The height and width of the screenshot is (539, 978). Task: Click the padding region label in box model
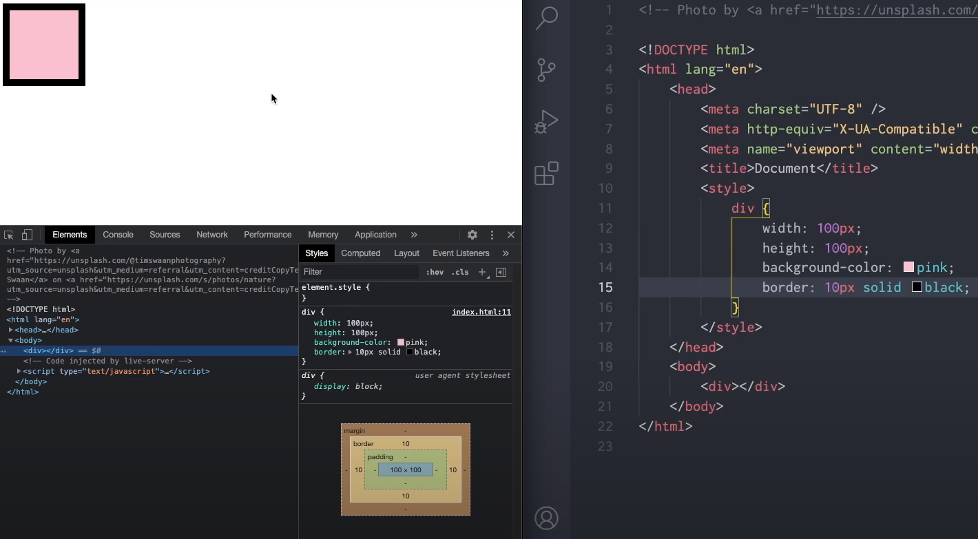coord(380,456)
